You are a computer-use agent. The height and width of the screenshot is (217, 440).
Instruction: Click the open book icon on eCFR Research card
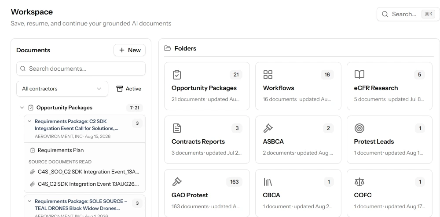click(x=359, y=75)
